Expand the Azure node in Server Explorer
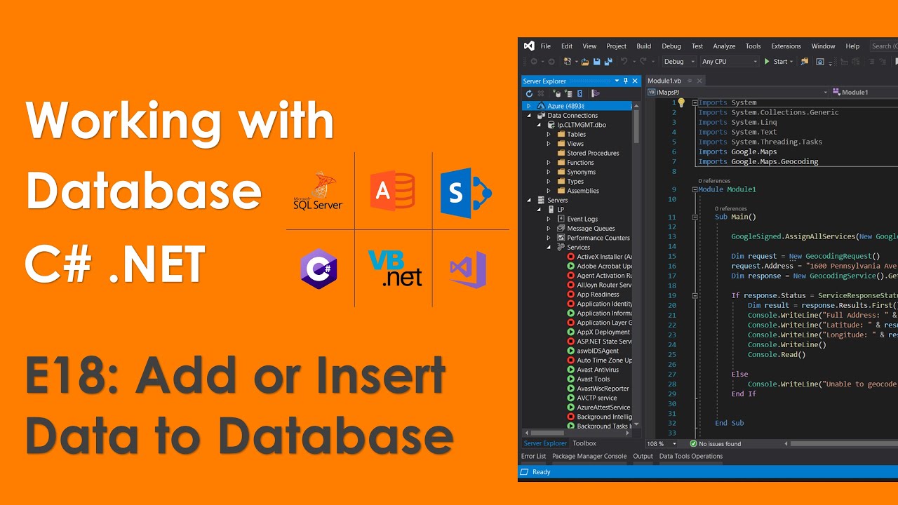Viewport: 898px width, 505px height. tap(529, 106)
